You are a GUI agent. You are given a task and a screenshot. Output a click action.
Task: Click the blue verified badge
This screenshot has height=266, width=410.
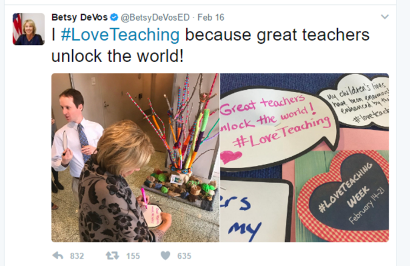[x=114, y=18]
